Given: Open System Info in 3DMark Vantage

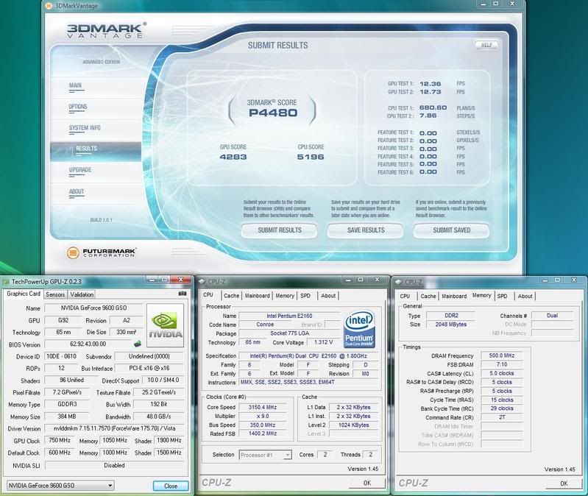Looking at the screenshot, I should [85, 128].
